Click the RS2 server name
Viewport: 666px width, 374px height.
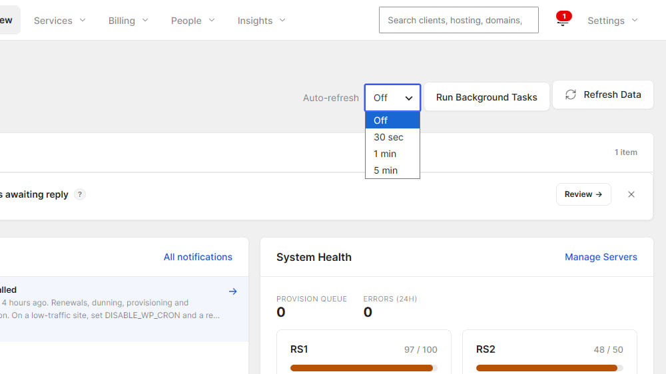pos(486,349)
